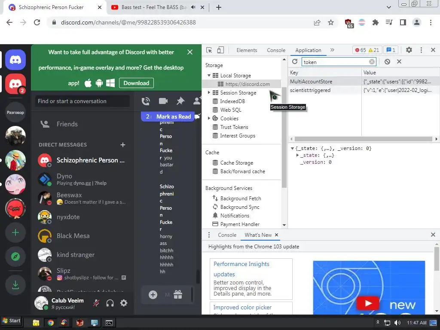This screenshot has width=440, height=330.
Task: Click the Add a Server plus icon
Action: click(15, 232)
